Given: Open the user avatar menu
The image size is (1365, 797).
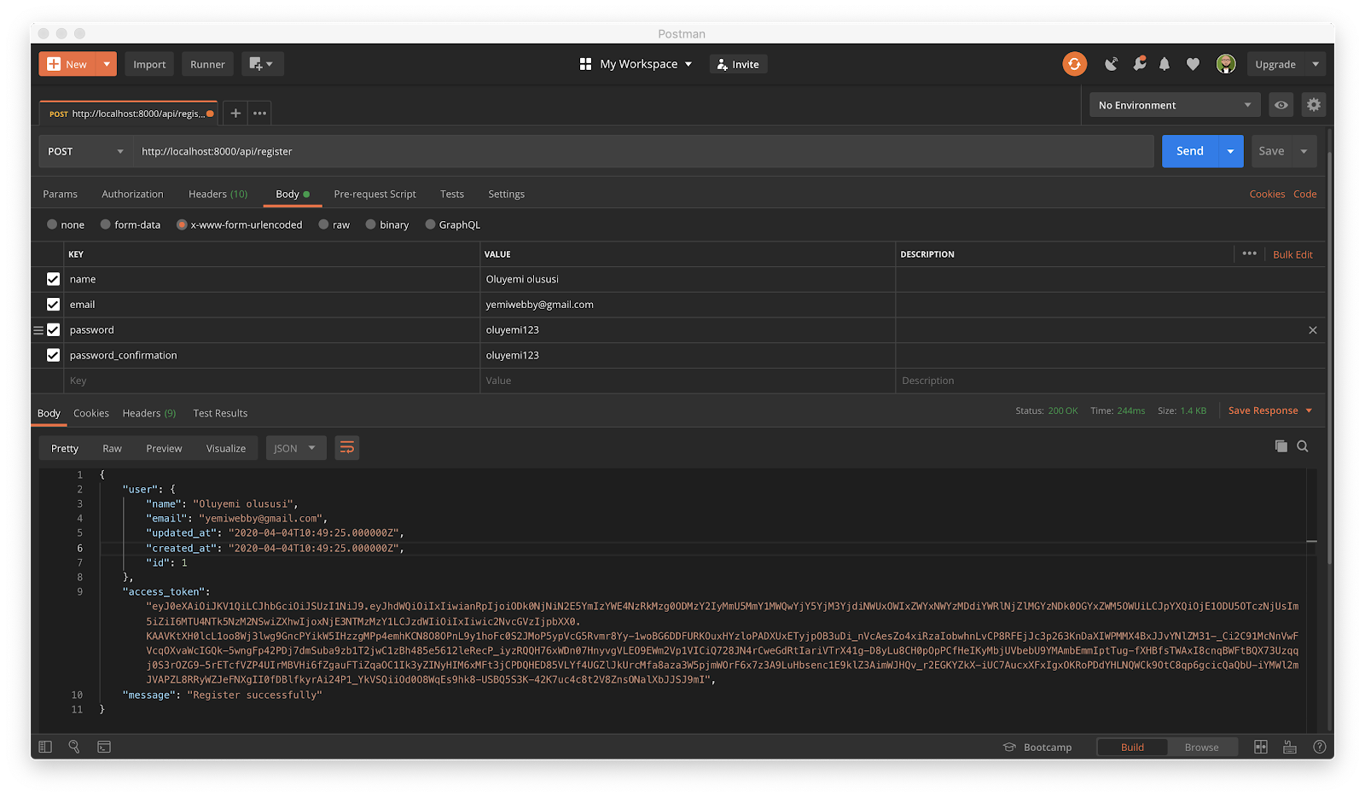Looking at the screenshot, I should click(x=1226, y=64).
